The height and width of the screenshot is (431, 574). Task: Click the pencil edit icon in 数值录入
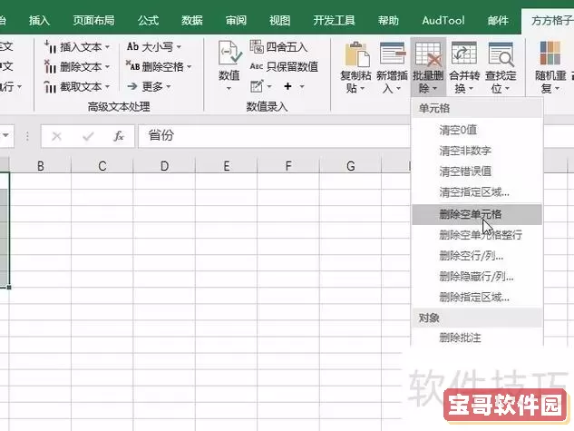(x=257, y=86)
